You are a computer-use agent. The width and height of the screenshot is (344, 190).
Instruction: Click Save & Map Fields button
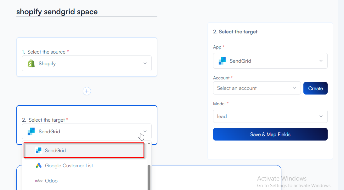click(x=270, y=134)
